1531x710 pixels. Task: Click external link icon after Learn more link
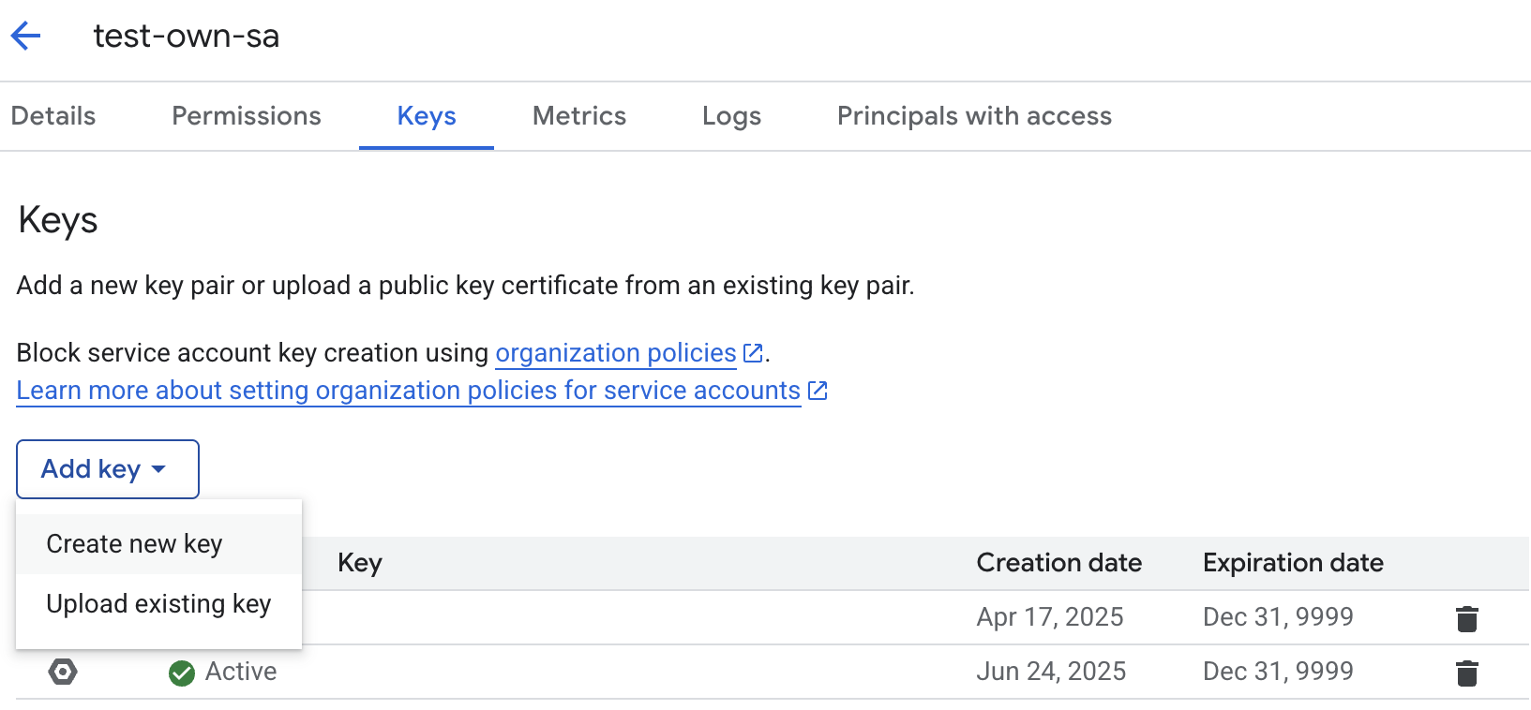[x=818, y=391]
